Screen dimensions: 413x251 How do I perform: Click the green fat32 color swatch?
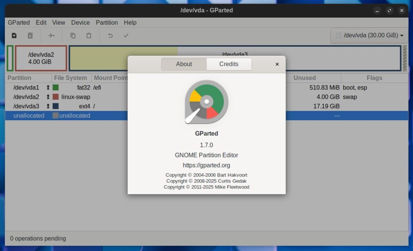pos(56,87)
